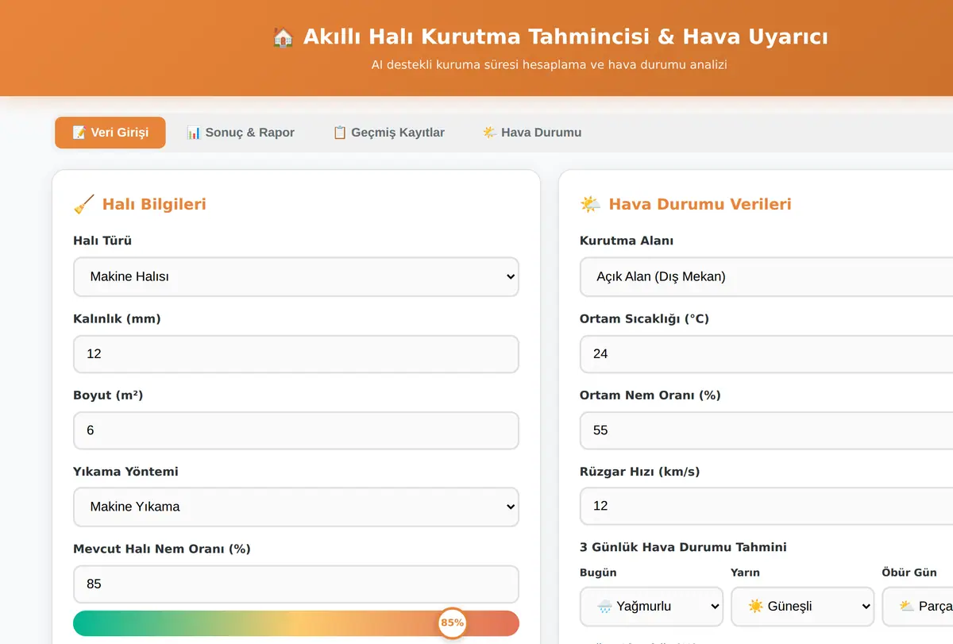Click the 85% moisture slider handle
The width and height of the screenshot is (953, 644).
[453, 623]
